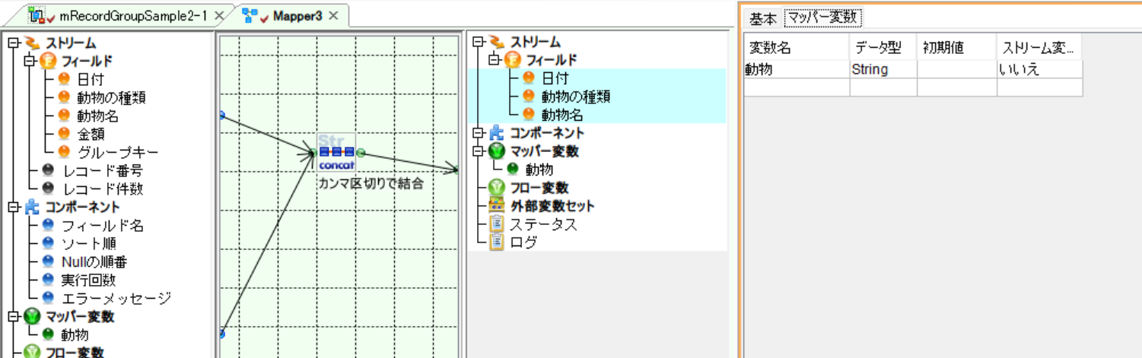Click the 動物 variable name cell
The image size is (1142, 358).
tap(797, 69)
